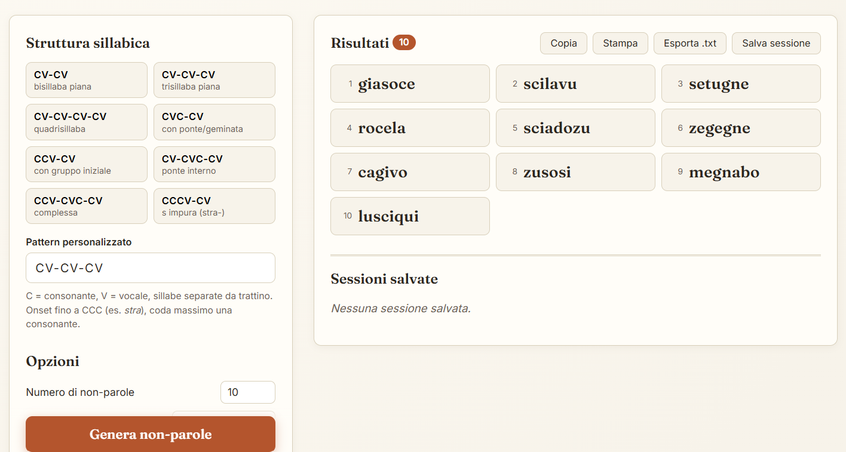Select the result card scilavu
Viewport: 846px width, 452px height.
pos(575,84)
